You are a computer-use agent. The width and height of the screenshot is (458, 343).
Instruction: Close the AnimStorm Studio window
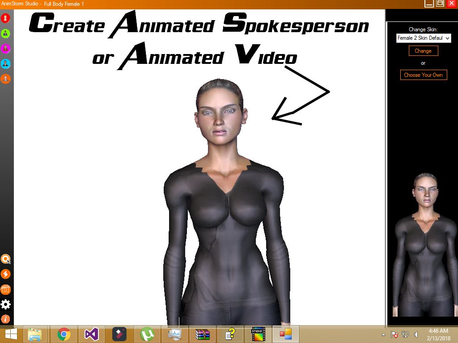(452, 4)
